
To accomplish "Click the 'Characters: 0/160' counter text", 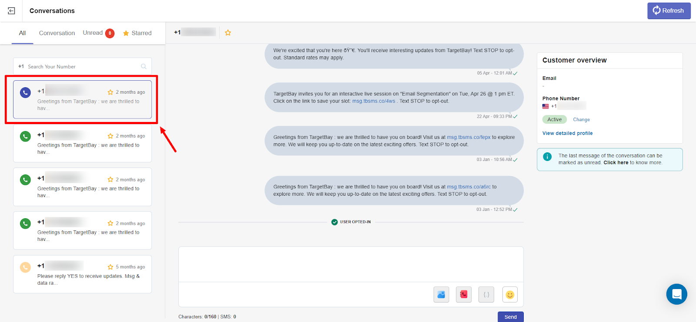I will (197, 317).
